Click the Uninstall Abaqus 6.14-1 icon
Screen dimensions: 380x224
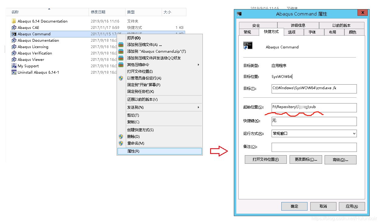[14, 72]
